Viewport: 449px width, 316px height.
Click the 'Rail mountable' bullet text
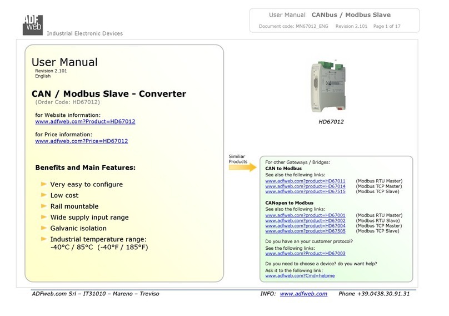74,206
